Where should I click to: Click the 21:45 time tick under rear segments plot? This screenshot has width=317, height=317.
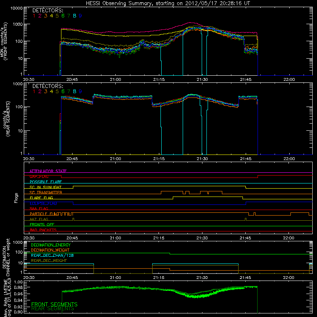[246, 159]
